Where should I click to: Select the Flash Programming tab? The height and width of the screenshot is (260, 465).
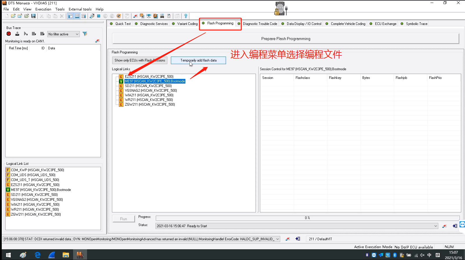218,23
